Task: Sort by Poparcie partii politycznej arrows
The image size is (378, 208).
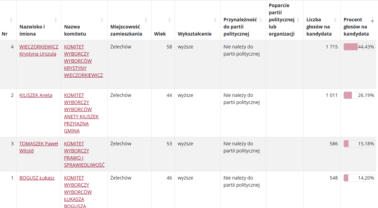Action: pyautogui.click(x=298, y=20)
